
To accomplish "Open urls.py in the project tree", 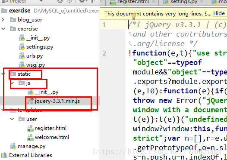I will click(x=35, y=56).
